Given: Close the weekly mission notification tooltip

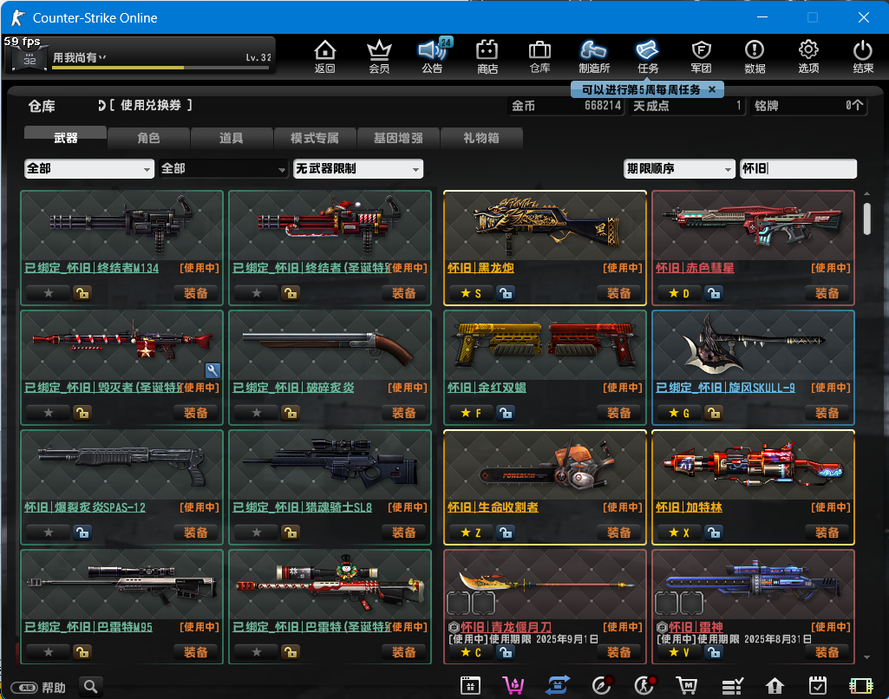Looking at the screenshot, I should tap(712, 89).
